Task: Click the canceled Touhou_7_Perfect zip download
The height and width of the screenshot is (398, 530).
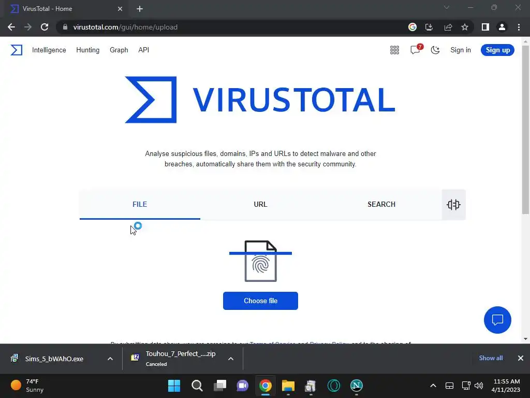Action: (x=180, y=359)
